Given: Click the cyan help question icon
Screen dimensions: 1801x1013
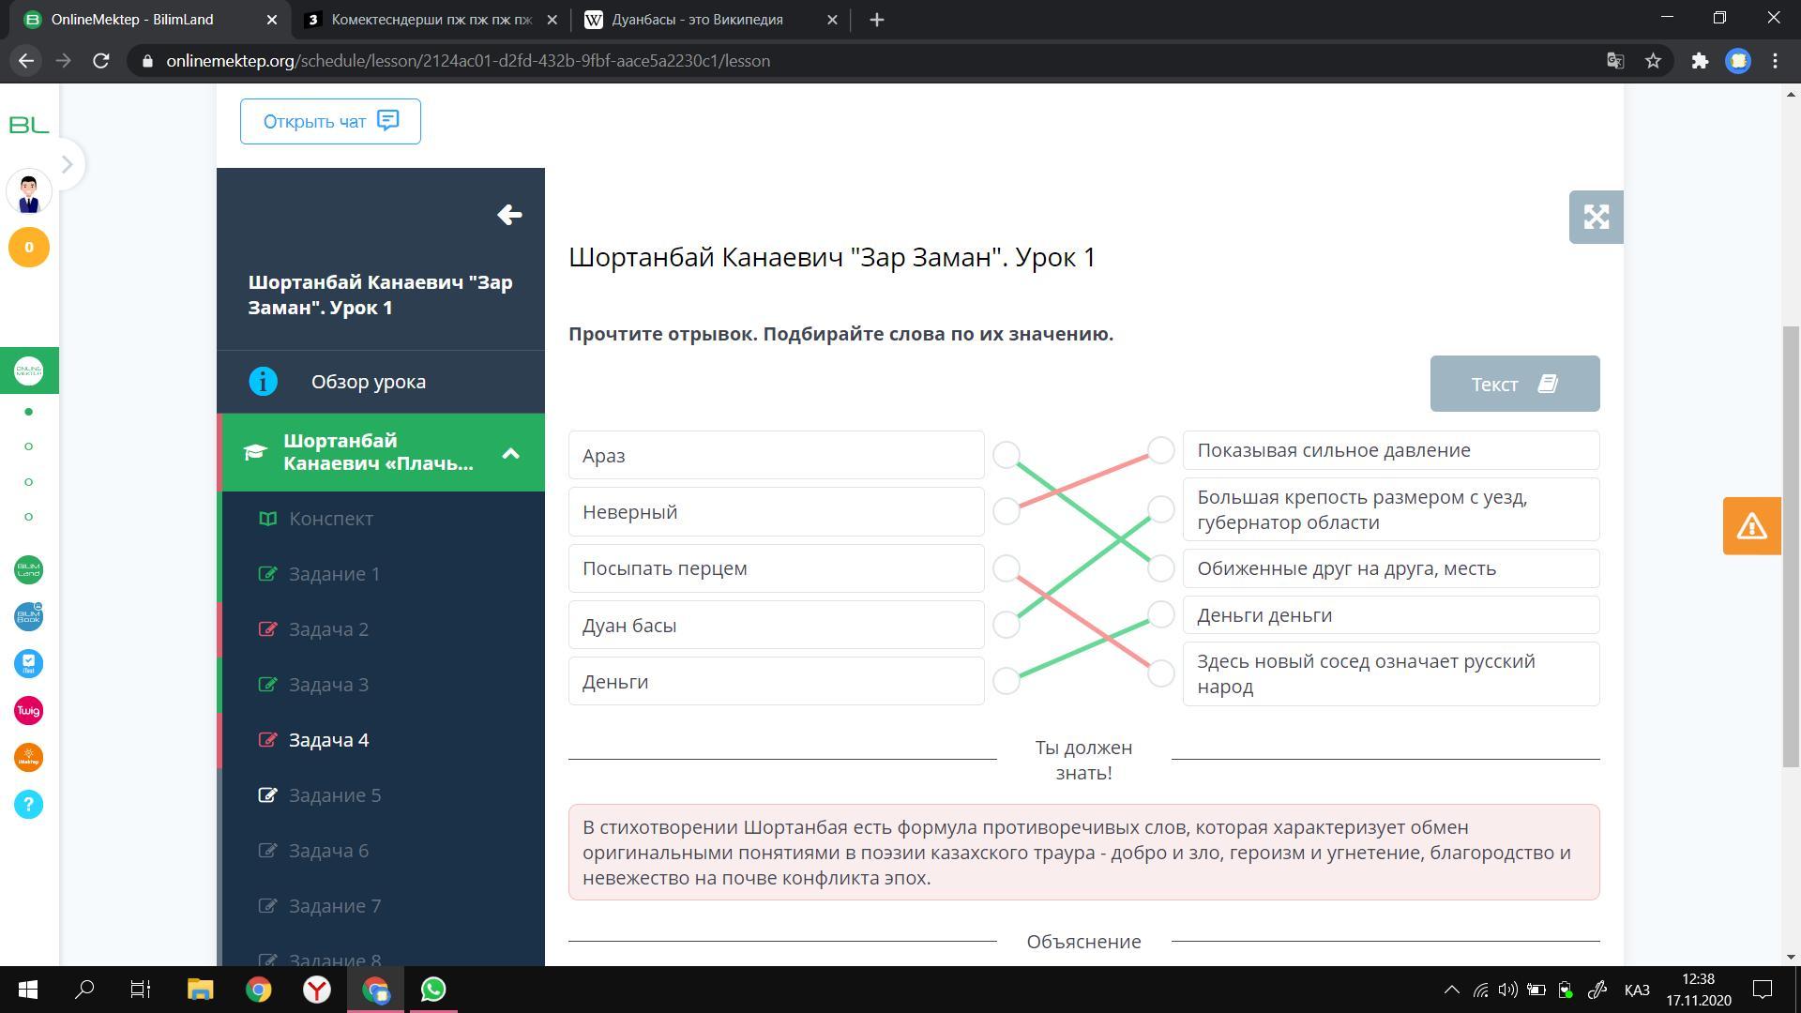Looking at the screenshot, I should pos(28,804).
